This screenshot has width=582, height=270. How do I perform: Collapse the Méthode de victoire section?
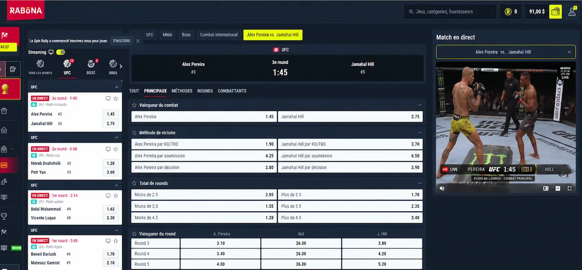[420, 133]
